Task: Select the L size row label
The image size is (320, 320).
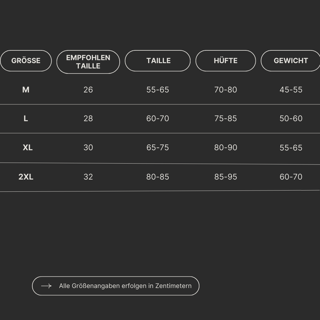Action: pos(26,119)
